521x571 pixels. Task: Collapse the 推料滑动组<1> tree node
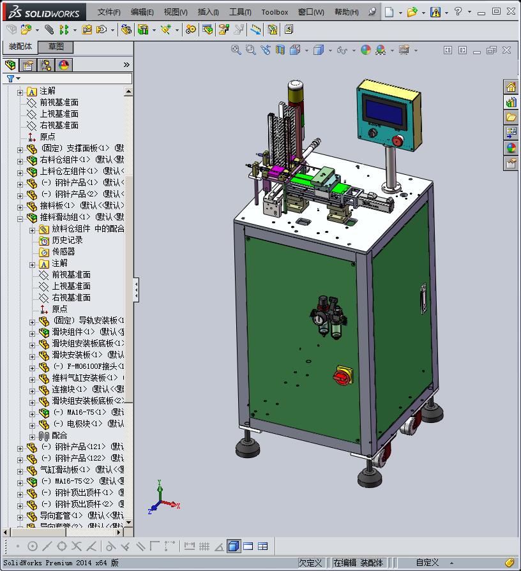[x=20, y=219]
